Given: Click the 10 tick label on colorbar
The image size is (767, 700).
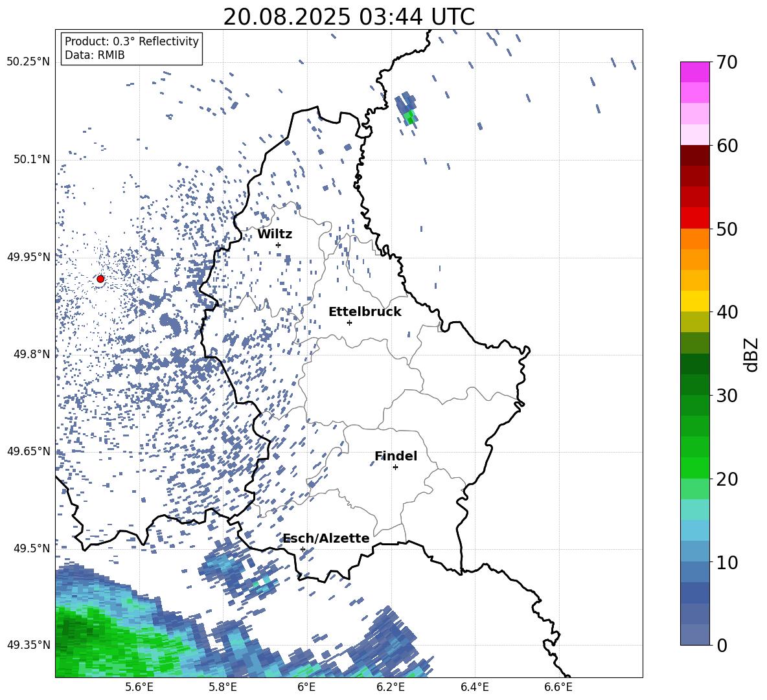Looking at the screenshot, I should point(727,562).
